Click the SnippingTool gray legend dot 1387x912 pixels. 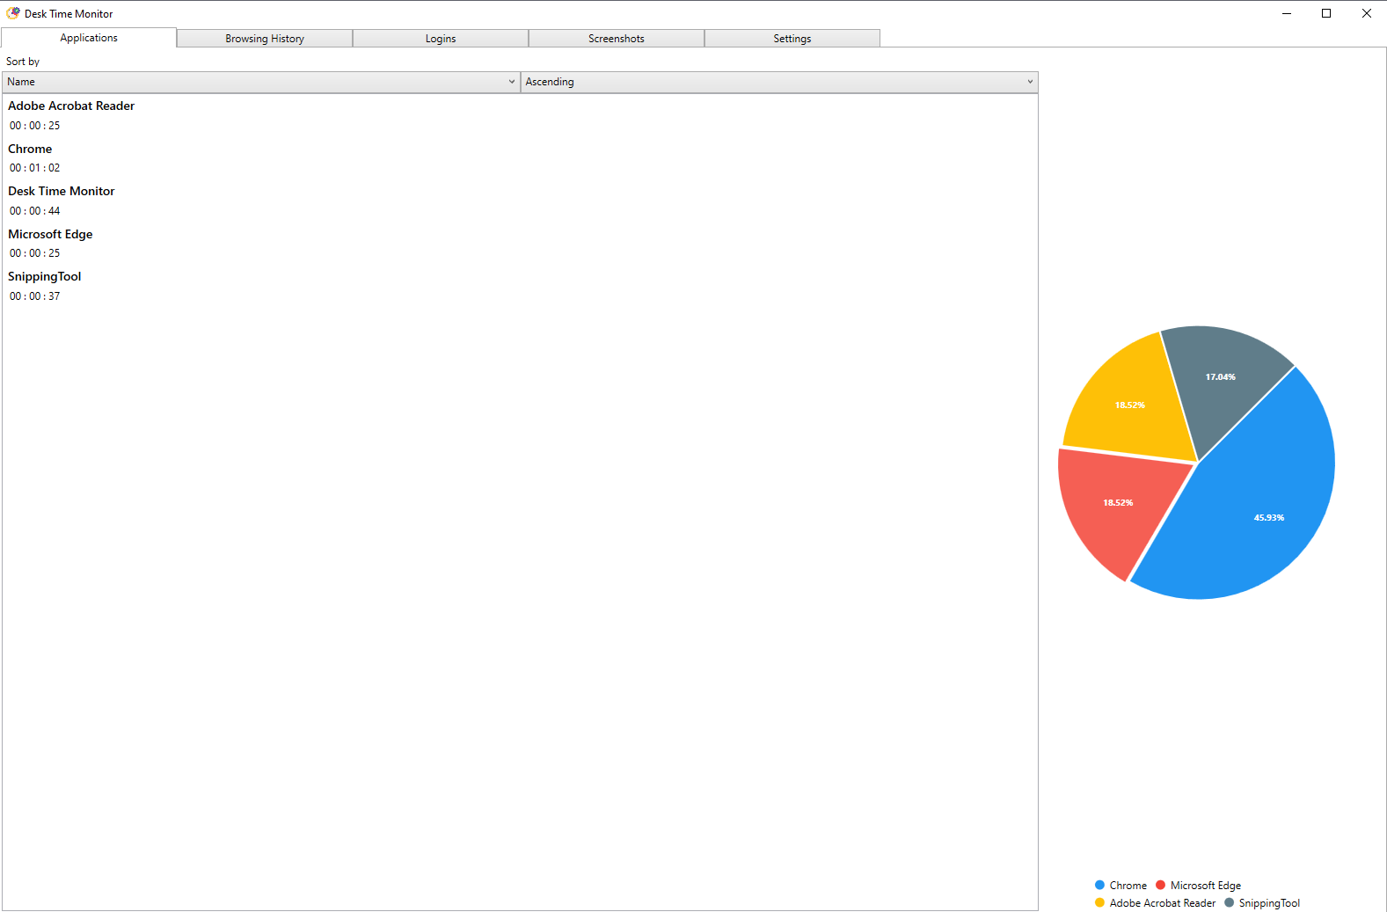[1229, 902]
